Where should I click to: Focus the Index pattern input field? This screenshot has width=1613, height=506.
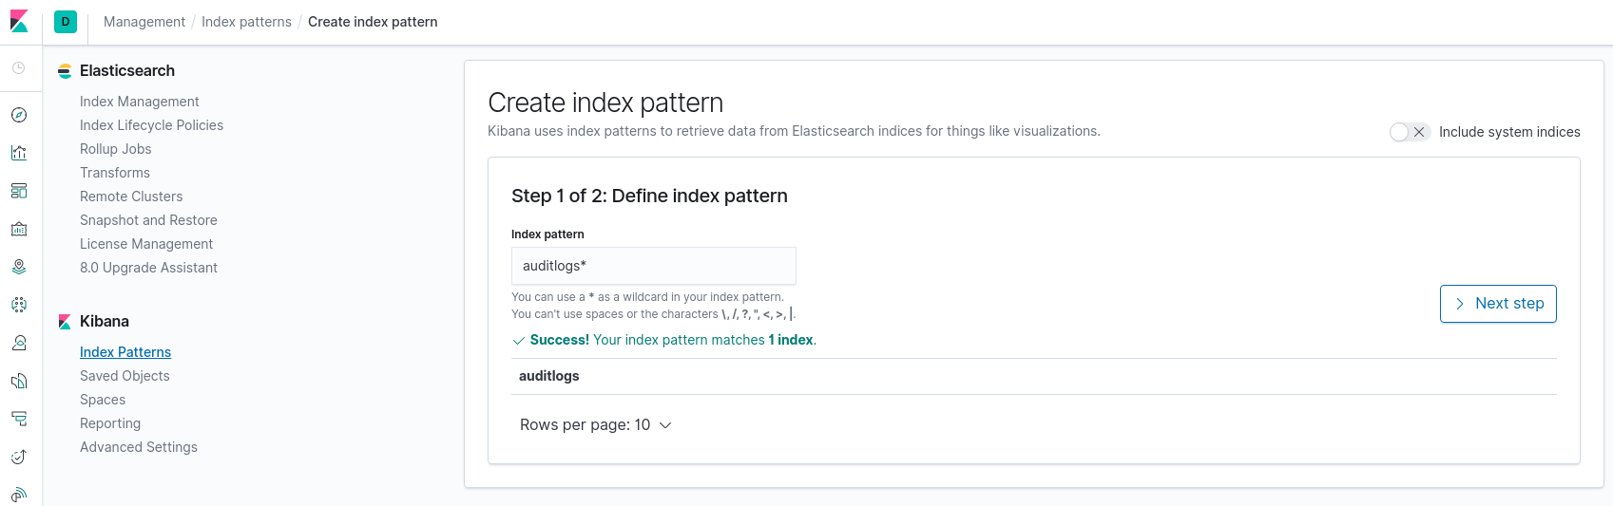pyautogui.click(x=654, y=266)
